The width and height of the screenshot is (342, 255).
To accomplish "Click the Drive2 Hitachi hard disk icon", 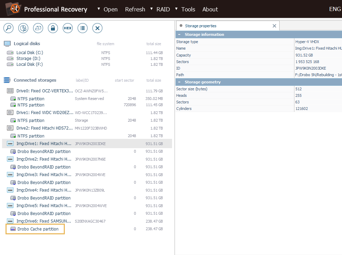I will (10, 128).
